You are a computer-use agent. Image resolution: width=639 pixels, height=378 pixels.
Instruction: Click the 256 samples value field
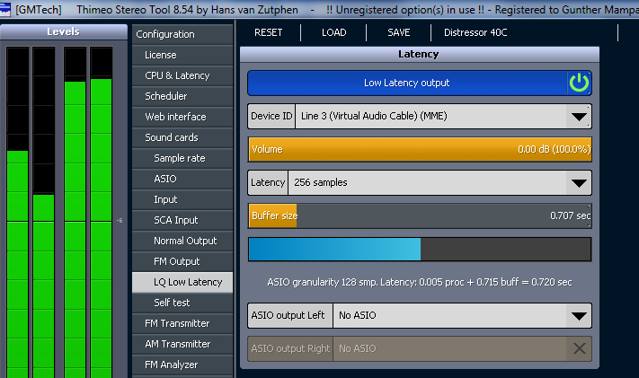(427, 183)
